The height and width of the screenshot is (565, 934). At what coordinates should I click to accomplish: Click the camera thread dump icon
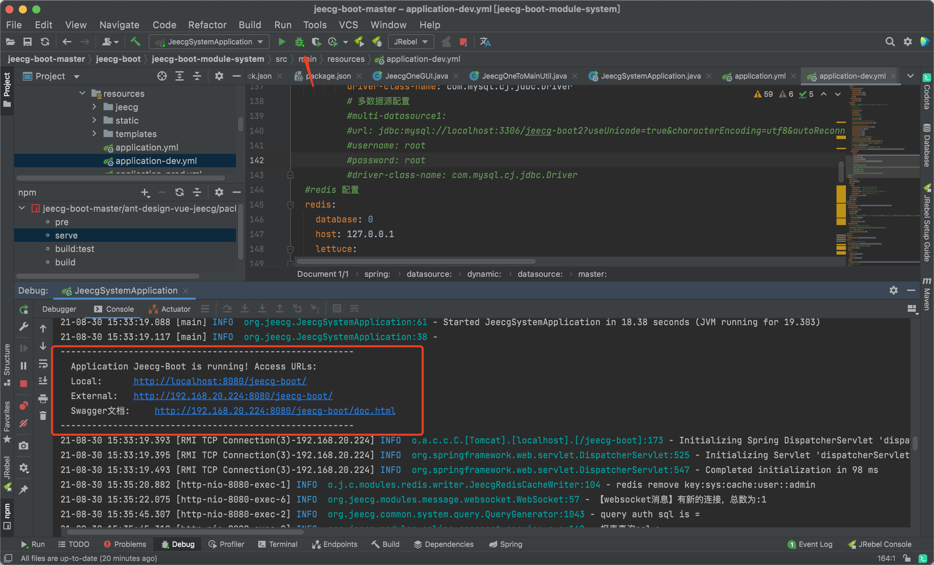pyautogui.click(x=24, y=446)
